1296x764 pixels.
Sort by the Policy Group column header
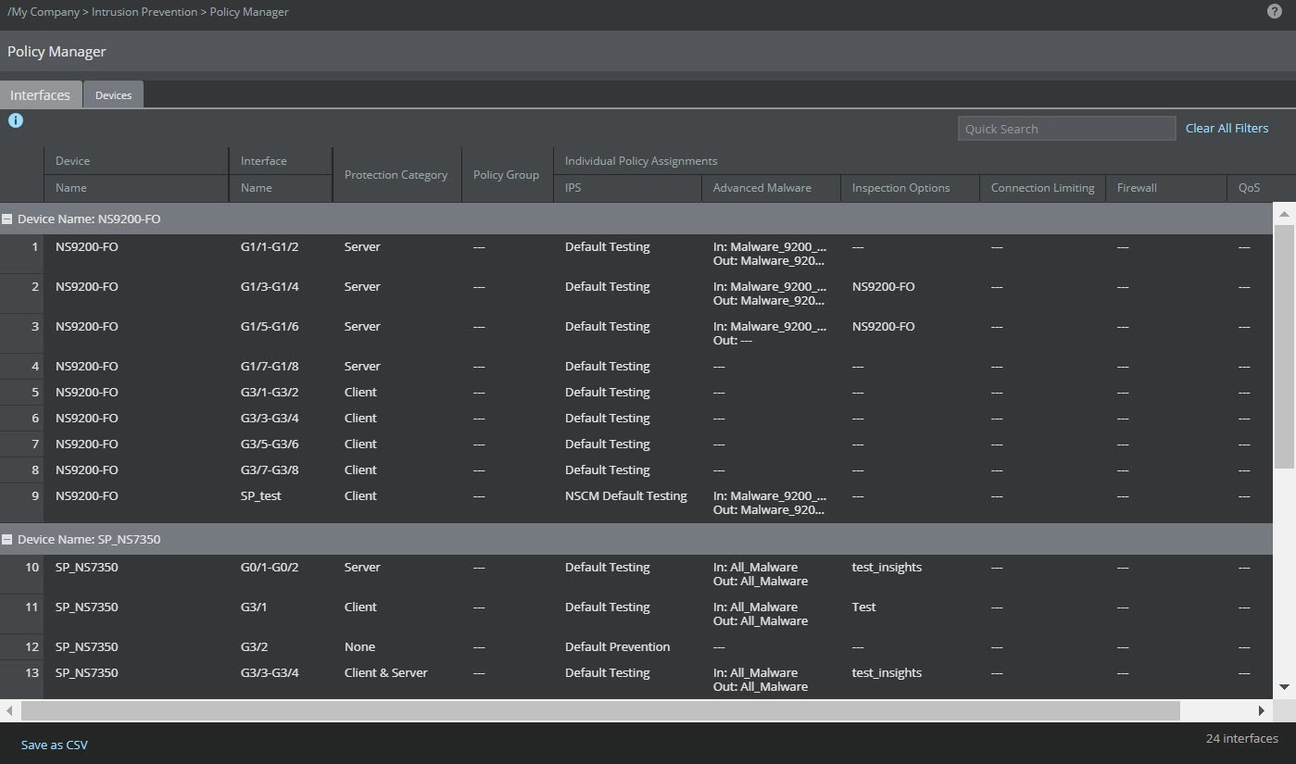(506, 174)
